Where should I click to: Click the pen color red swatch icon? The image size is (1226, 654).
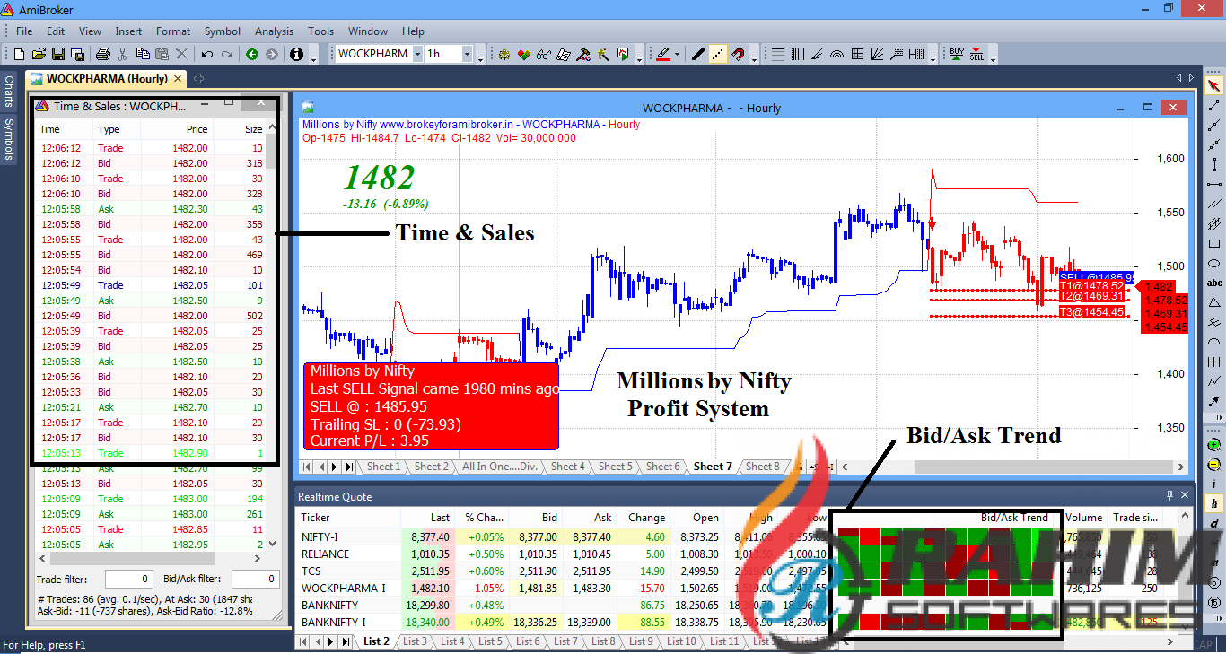tap(663, 54)
